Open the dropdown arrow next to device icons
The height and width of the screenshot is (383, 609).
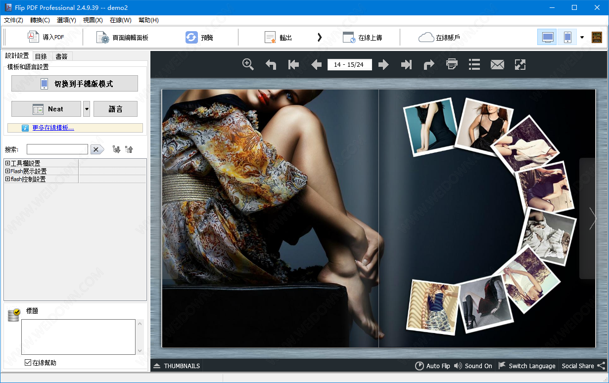[x=582, y=37]
